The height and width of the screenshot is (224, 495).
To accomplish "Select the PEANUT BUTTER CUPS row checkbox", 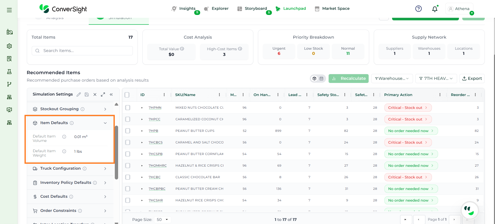I will [128, 131].
